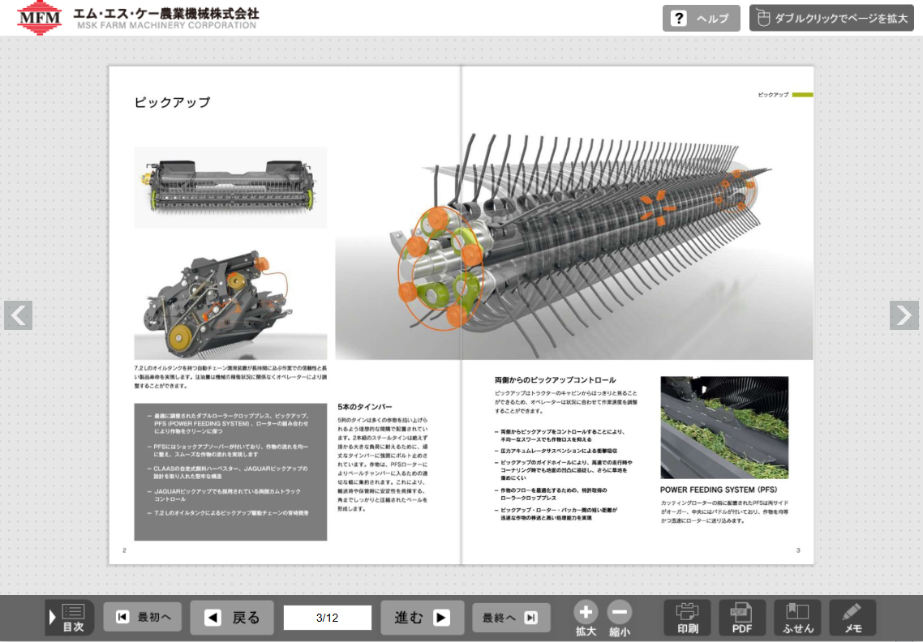The width and height of the screenshot is (923, 642).
Task: Open help with the ヘルプ button
Action: point(701,19)
